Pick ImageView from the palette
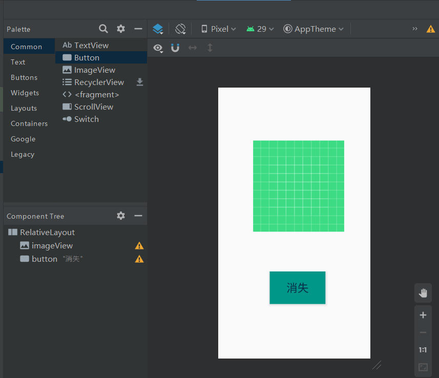This screenshot has width=439, height=378. (101, 70)
